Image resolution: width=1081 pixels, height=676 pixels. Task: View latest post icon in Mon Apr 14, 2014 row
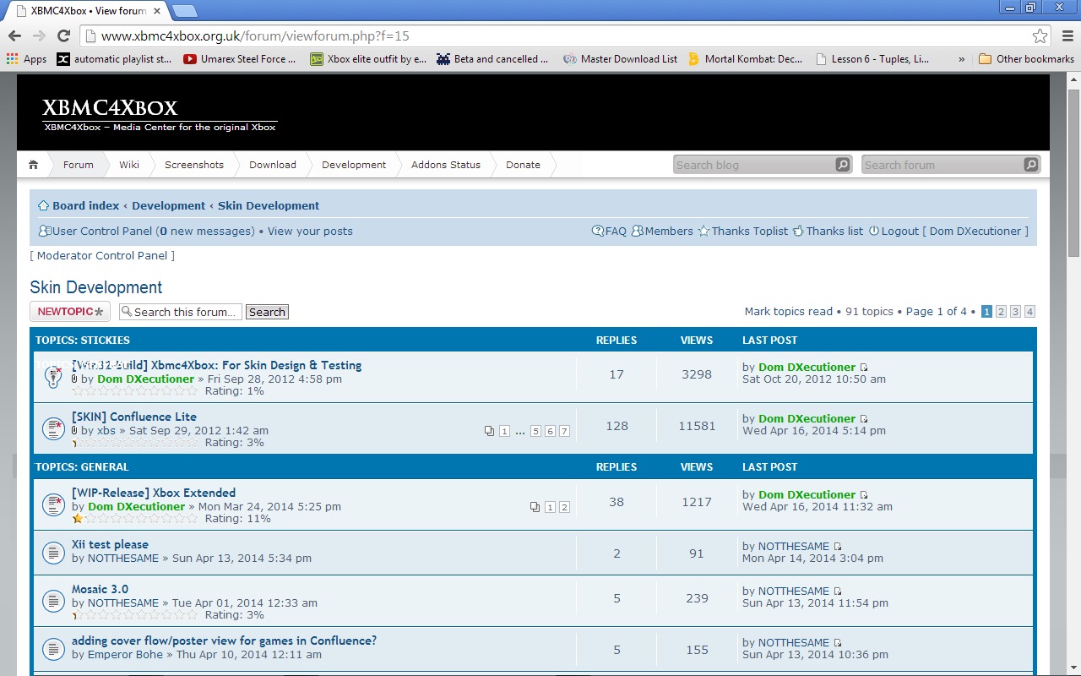click(x=838, y=547)
